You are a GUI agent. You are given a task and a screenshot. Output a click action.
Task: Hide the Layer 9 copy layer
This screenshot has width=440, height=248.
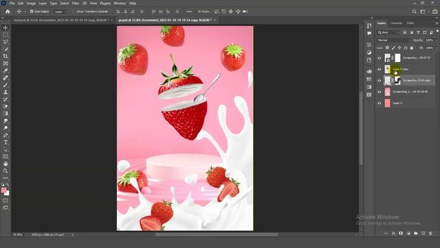[x=379, y=69]
